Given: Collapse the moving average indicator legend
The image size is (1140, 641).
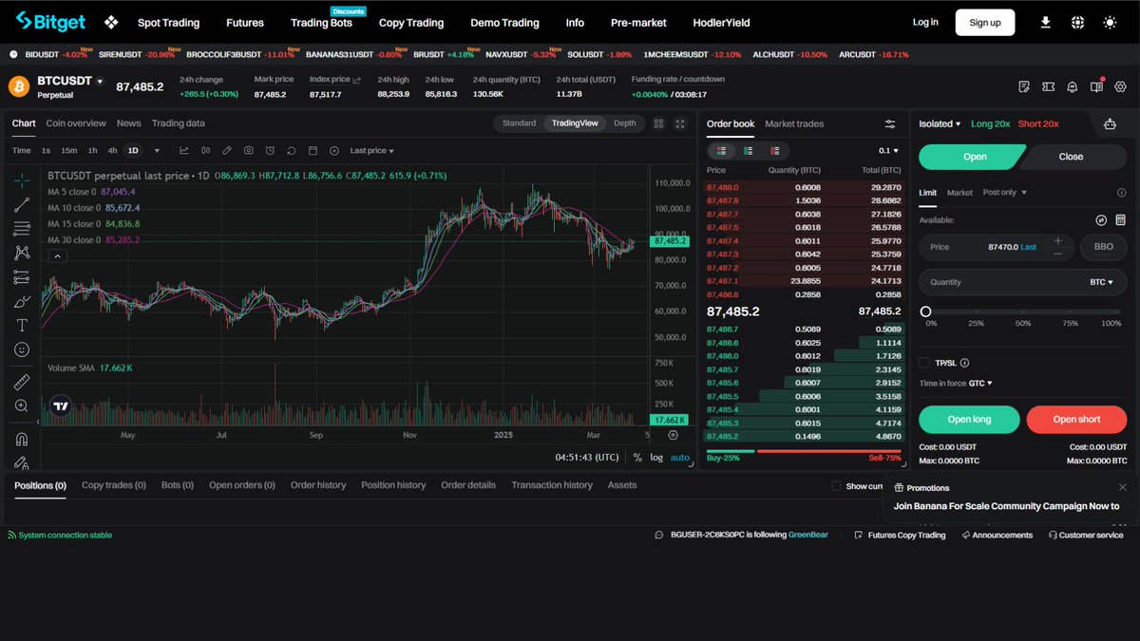Looking at the screenshot, I should click(x=56, y=255).
